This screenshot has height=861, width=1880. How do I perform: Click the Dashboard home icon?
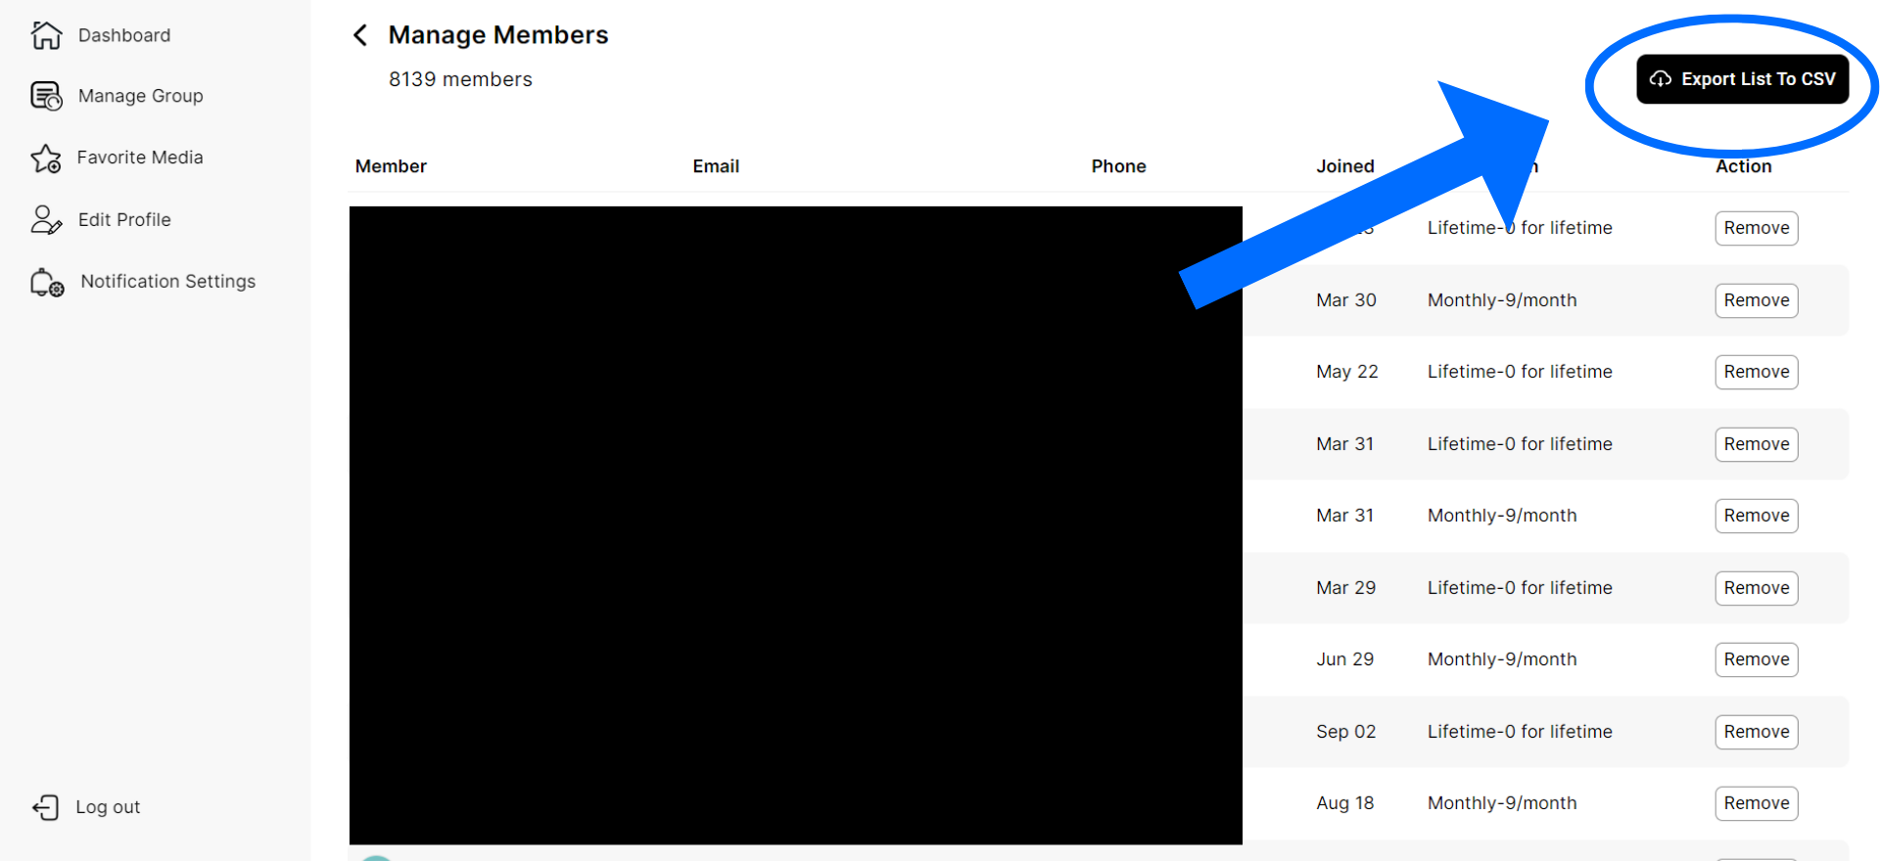coord(46,35)
